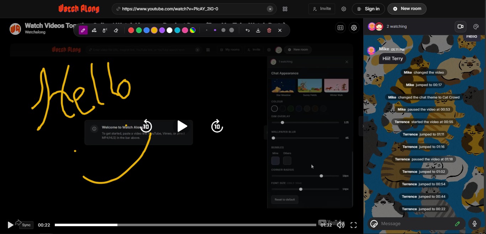Clear drawing with the trash icon
This screenshot has height=234, width=486.
pyautogui.click(x=269, y=30)
